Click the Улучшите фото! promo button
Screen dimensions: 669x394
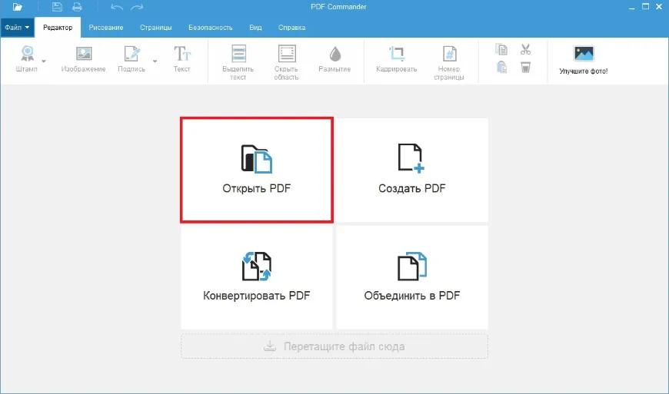coord(584,60)
